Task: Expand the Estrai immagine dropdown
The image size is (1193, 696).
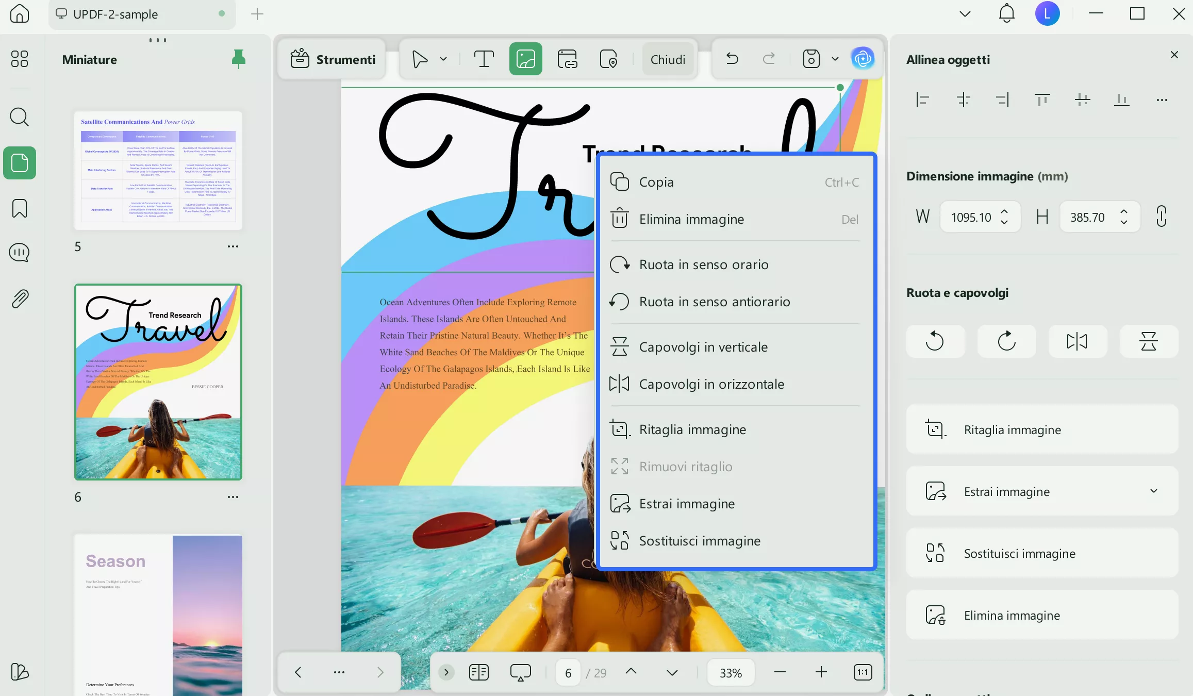Action: point(1154,491)
